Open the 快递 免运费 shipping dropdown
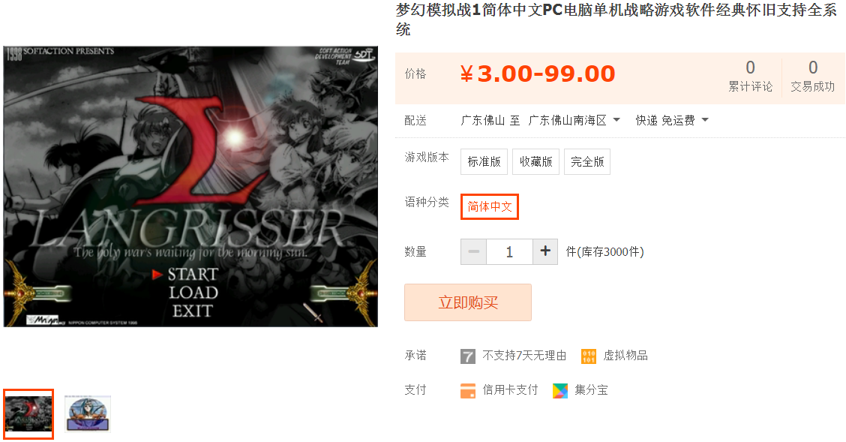The image size is (846, 442). pos(672,120)
